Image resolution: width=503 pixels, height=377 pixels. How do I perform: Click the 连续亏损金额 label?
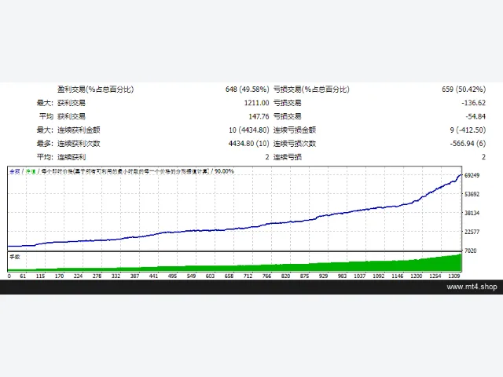pos(295,130)
